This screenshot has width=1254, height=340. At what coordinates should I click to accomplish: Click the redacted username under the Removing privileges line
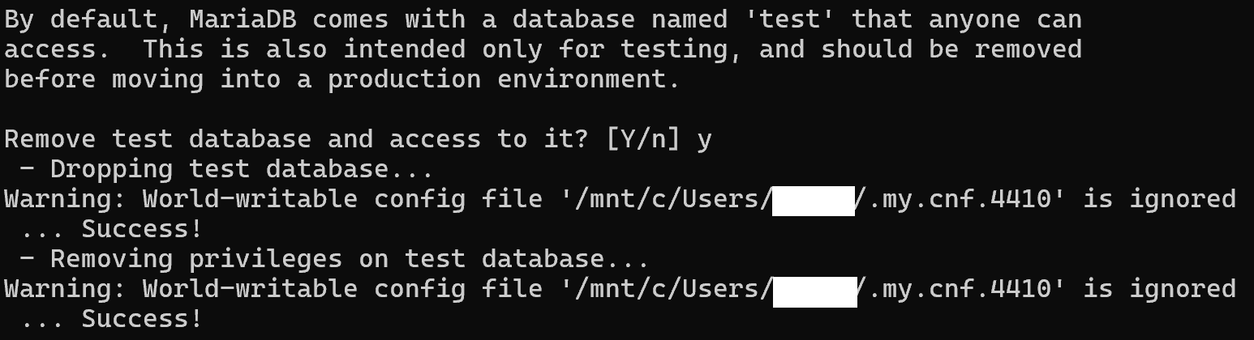[814, 290]
